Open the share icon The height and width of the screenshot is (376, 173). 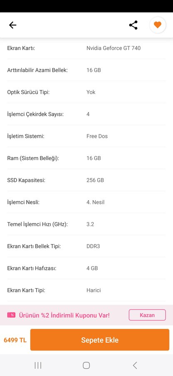pyautogui.click(x=133, y=25)
